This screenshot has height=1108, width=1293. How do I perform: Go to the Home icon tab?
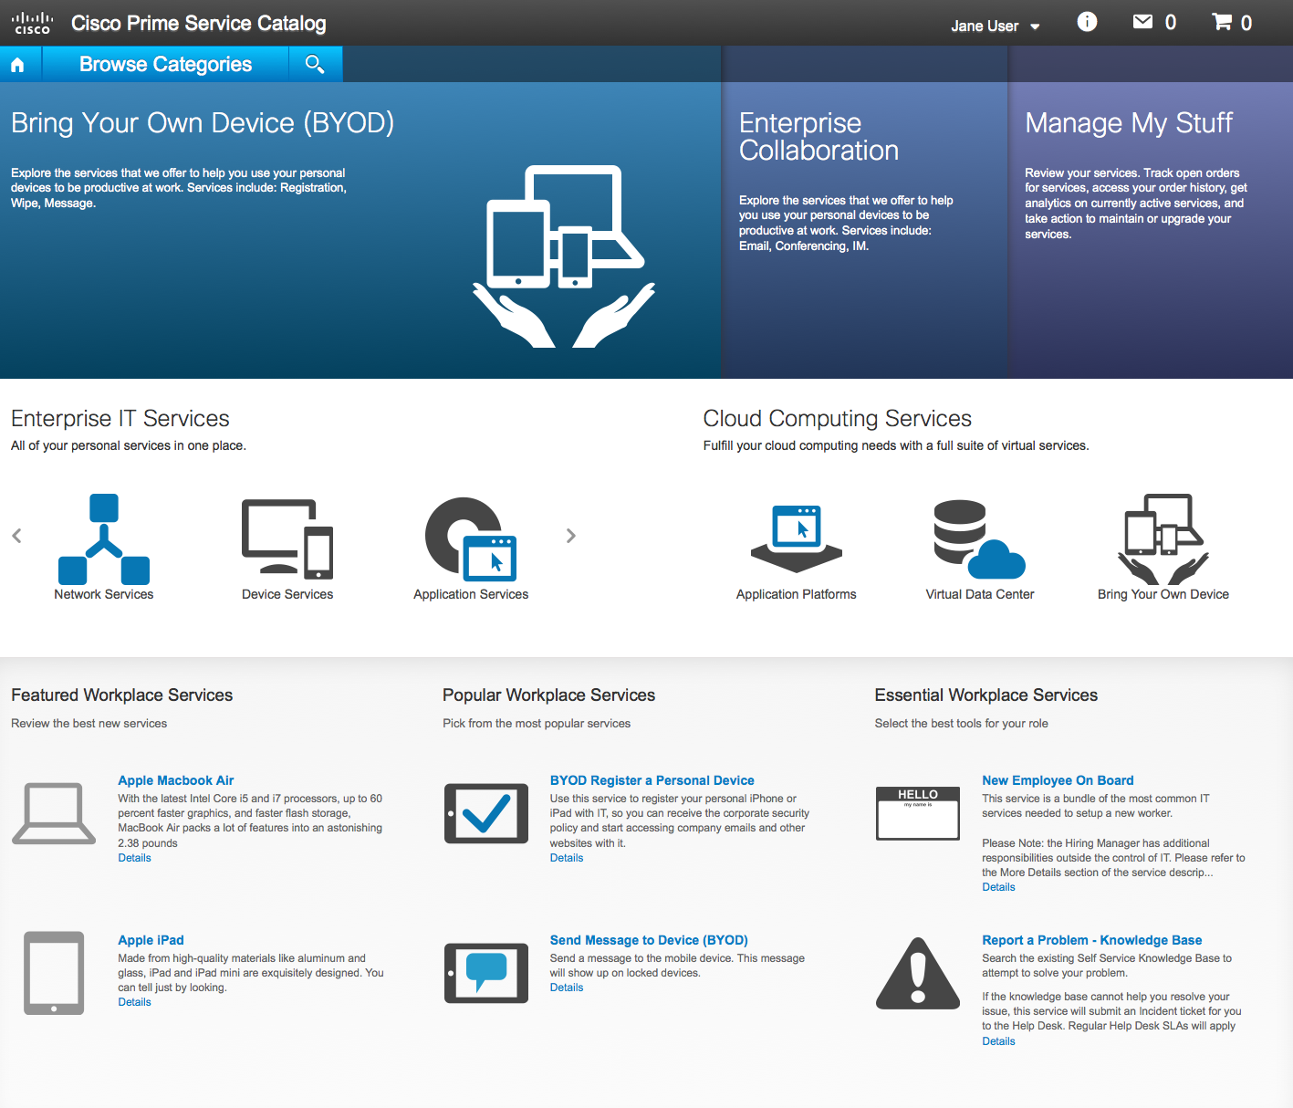pyautogui.click(x=17, y=65)
